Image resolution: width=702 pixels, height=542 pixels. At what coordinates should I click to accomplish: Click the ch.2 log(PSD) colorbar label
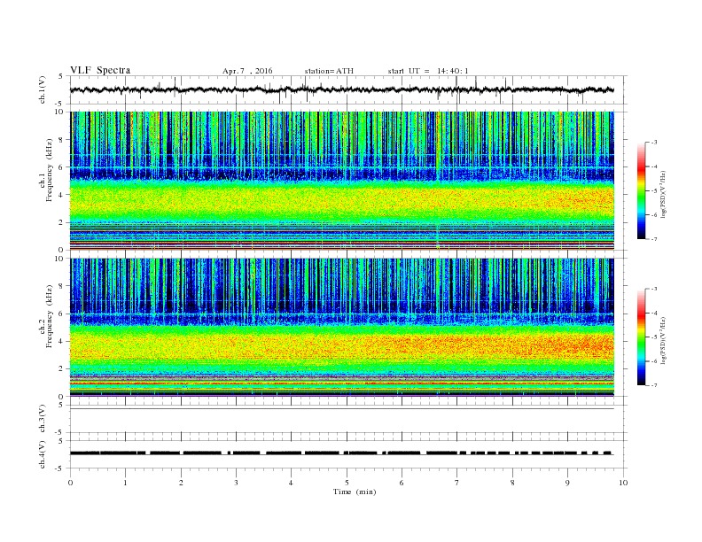point(664,340)
